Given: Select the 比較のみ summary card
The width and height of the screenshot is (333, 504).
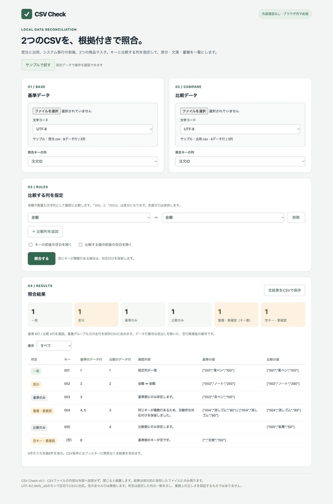Looking at the screenshot, I should (x=190, y=315).
